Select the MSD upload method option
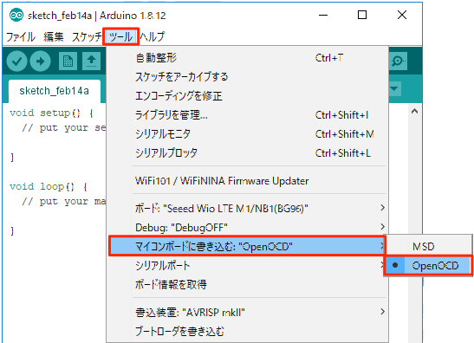The width and height of the screenshot is (474, 343). pyautogui.click(x=428, y=247)
